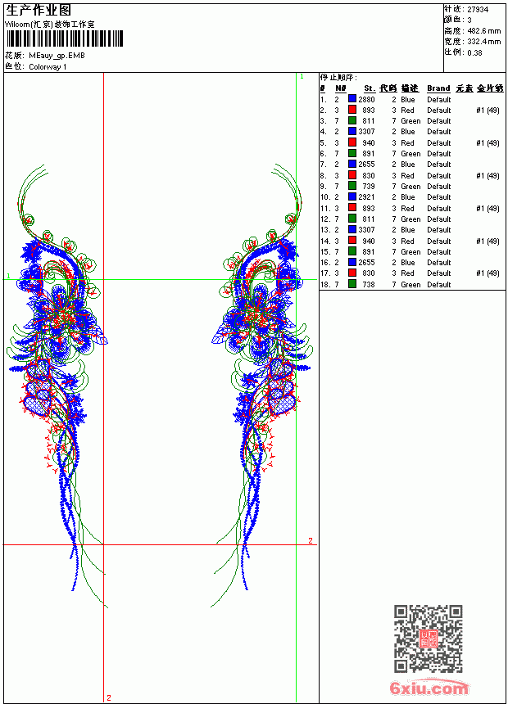
Task: Select the blue swatch with 3307 stitches in row 4
Action: (352, 131)
